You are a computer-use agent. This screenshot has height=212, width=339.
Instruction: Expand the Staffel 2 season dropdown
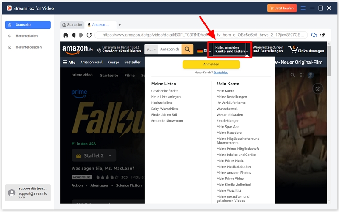click(x=94, y=155)
